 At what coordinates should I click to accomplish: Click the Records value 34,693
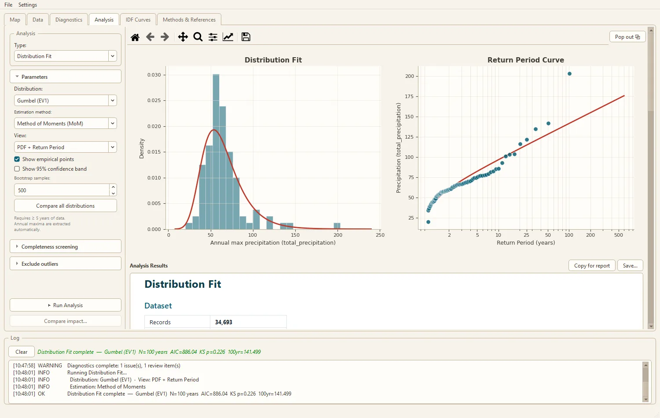[x=224, y=322]
